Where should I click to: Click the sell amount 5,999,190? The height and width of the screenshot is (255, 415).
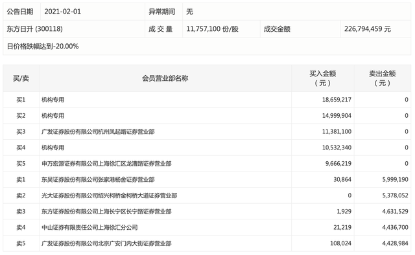pyautogui.click(x=395, y=179)
